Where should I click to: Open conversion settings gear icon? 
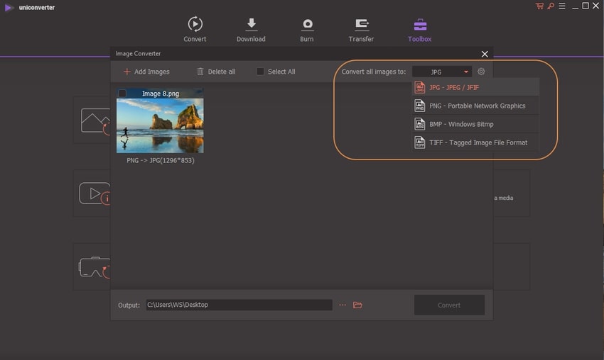(481, 72)
